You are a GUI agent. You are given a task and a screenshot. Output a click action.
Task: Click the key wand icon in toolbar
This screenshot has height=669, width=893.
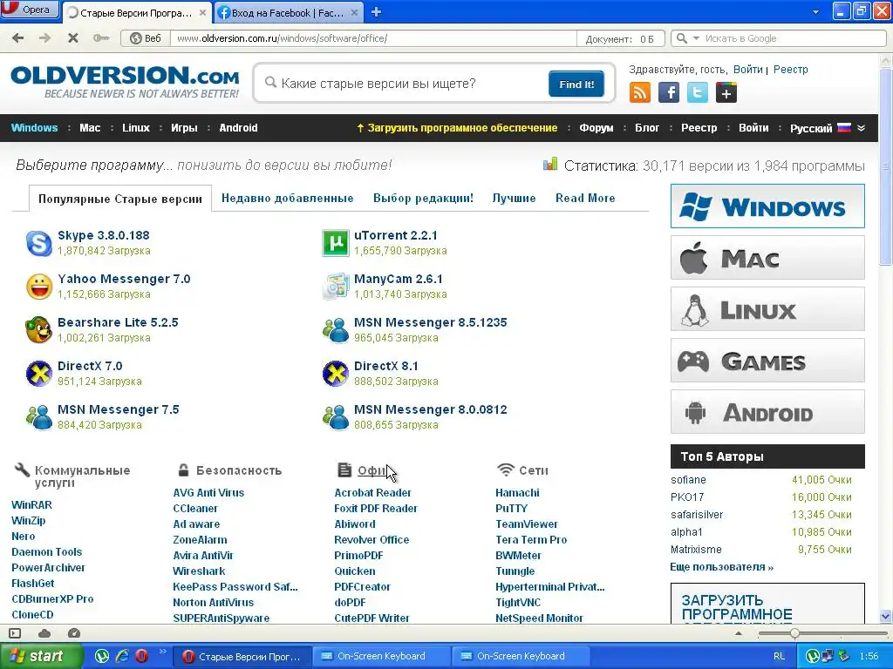click(101, 38)
